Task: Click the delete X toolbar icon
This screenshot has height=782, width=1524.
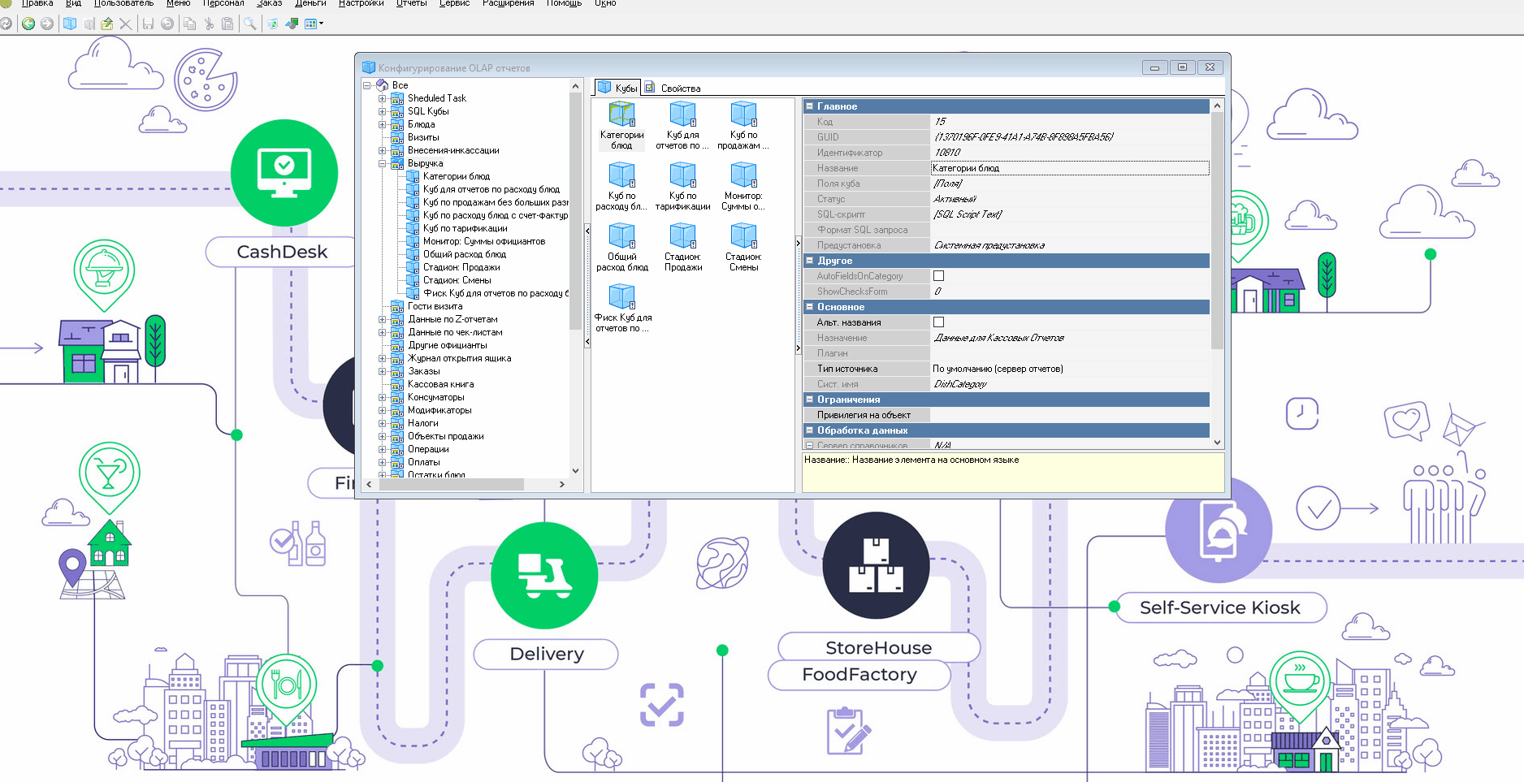Action: coord(126,24)
